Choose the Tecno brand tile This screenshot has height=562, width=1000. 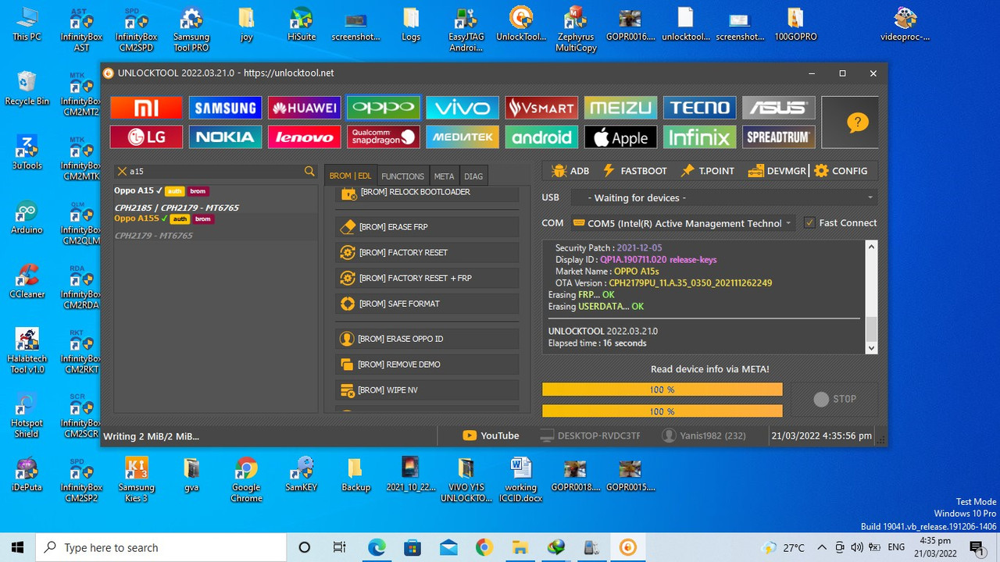click(x=699, y=108)
